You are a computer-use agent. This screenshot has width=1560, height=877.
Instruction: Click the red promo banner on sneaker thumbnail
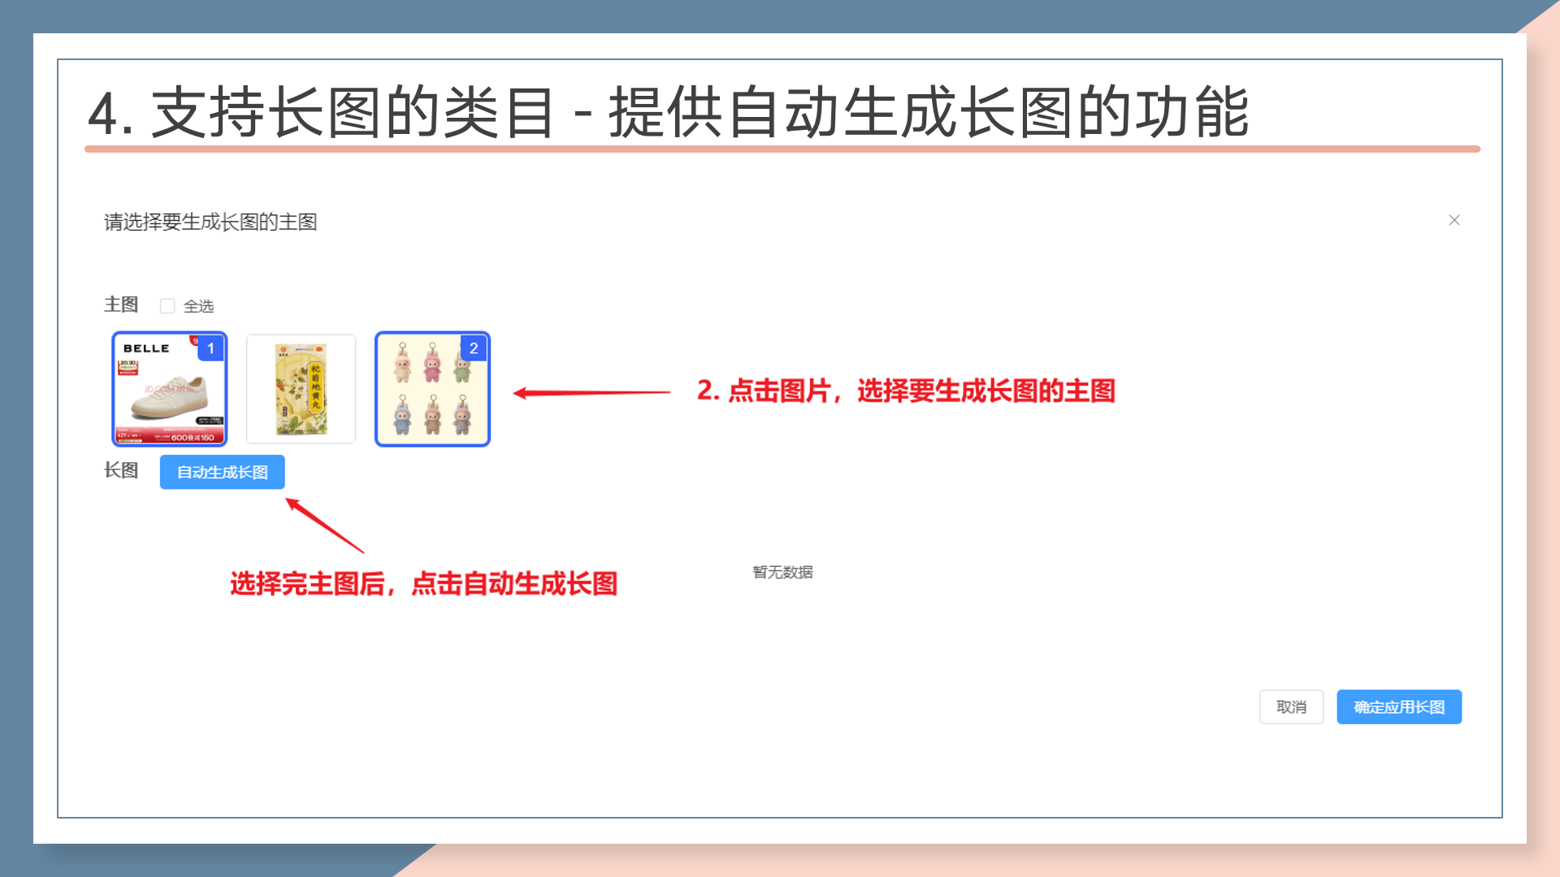click(169, 436)
